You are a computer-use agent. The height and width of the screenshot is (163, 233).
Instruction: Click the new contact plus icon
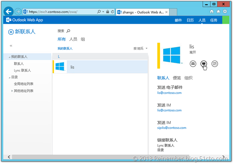(11, 32)
